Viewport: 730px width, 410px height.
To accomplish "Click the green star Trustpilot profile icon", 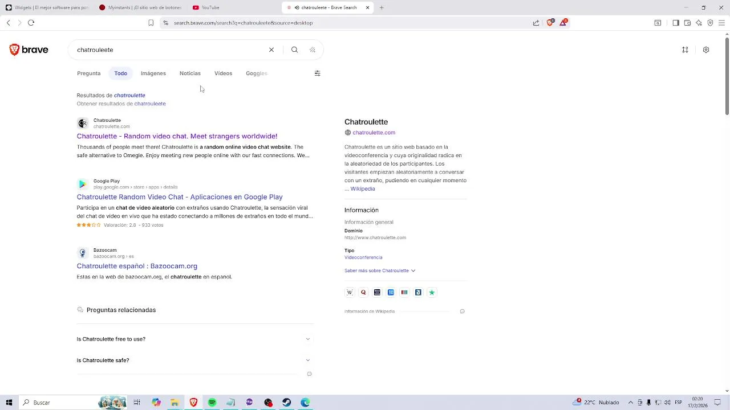I will pyautogui.click(x=432, y=292).
